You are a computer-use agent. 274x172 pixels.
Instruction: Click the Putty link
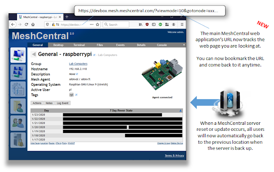click(65, 143)
